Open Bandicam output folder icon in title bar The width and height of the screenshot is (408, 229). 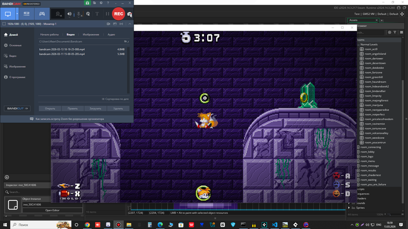(94, 3)
